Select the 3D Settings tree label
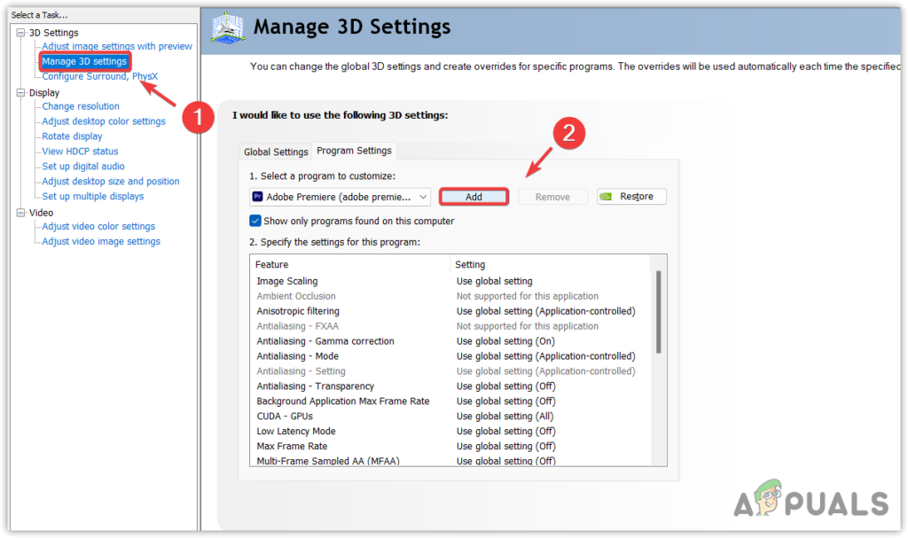Viewport: 908px width, 538px height. (54, 33)
